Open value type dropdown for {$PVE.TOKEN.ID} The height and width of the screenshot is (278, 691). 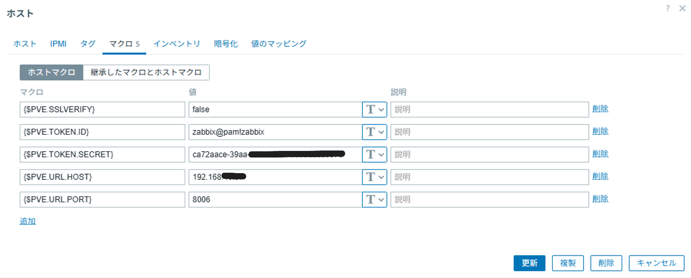(x=374, y=132)
